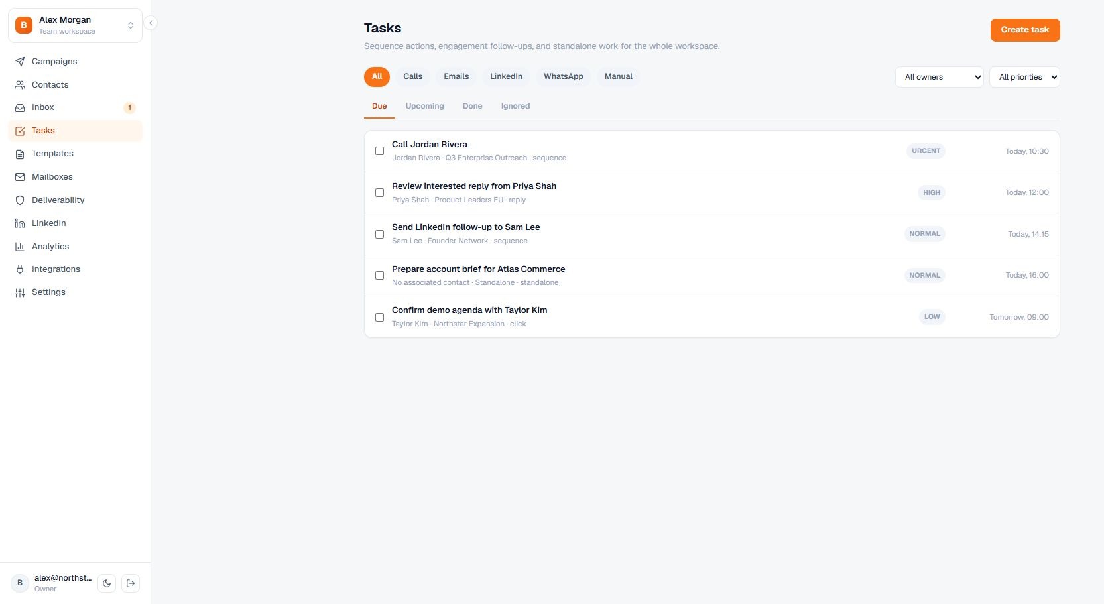Click the NORMAL badge on Atlas Commerce task
Viewport: 1104px width, 604px height.
[x=925, y=276]
